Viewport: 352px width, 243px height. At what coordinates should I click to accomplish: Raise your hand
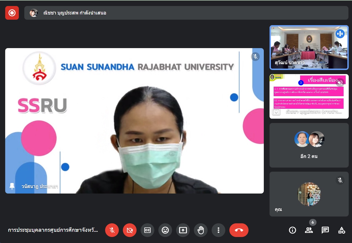201,230
